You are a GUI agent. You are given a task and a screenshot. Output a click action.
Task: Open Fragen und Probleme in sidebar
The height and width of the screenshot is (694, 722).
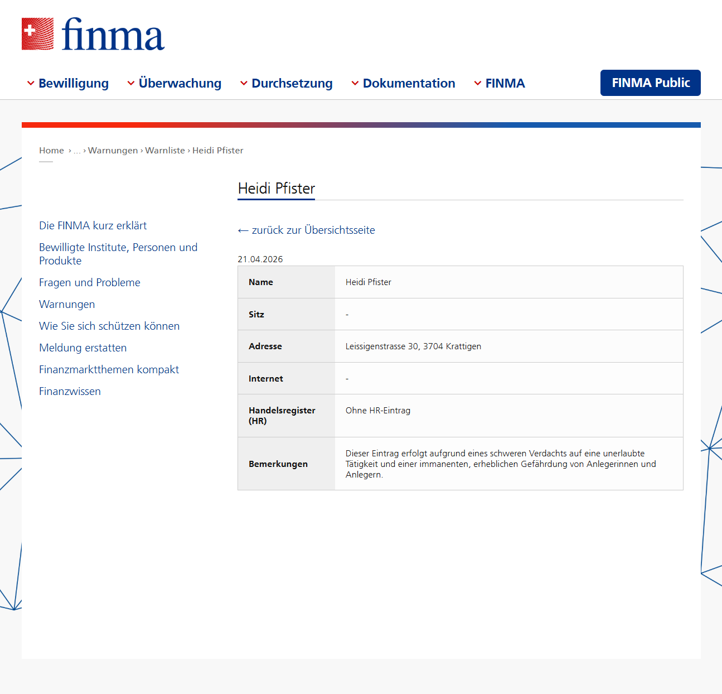coord(90,282)
